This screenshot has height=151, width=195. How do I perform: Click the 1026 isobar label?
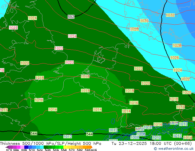coord(175,58)
